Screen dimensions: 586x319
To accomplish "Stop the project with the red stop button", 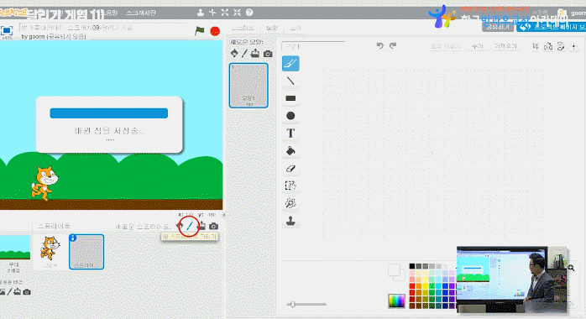I will (215, 31).
